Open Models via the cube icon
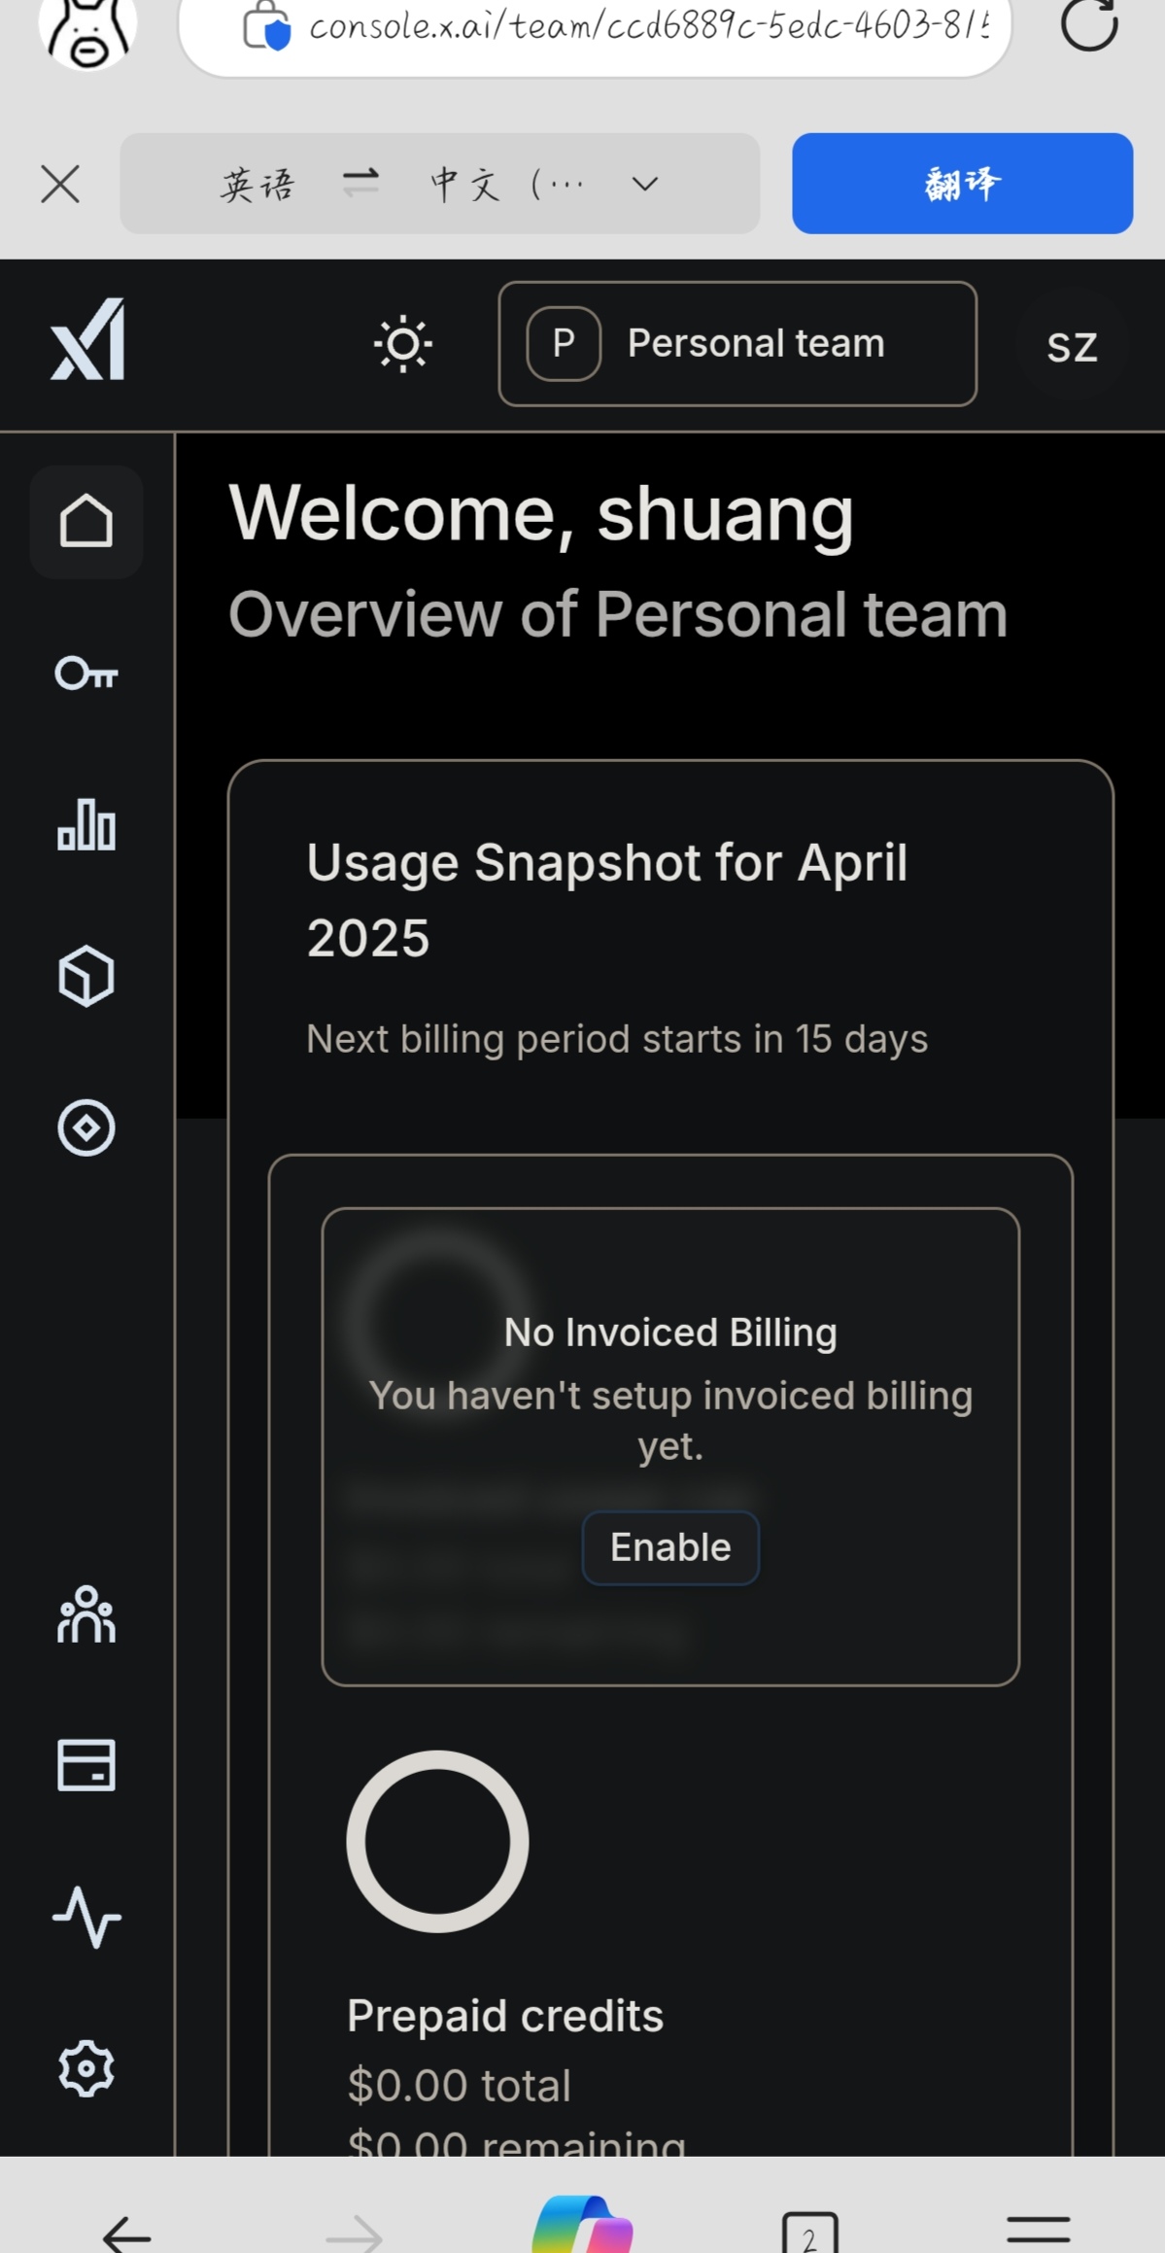This screenshot has height=2253, width=1165. coord(86,976)
